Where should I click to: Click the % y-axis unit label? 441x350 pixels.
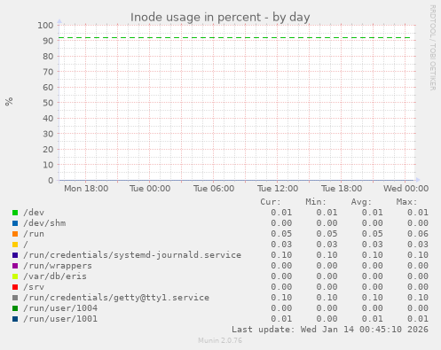click(9, 102)
